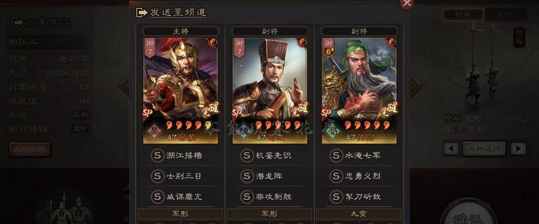539x224 pixels.
Task: Click the next troop type arrow
Action: tap(518, 149)
